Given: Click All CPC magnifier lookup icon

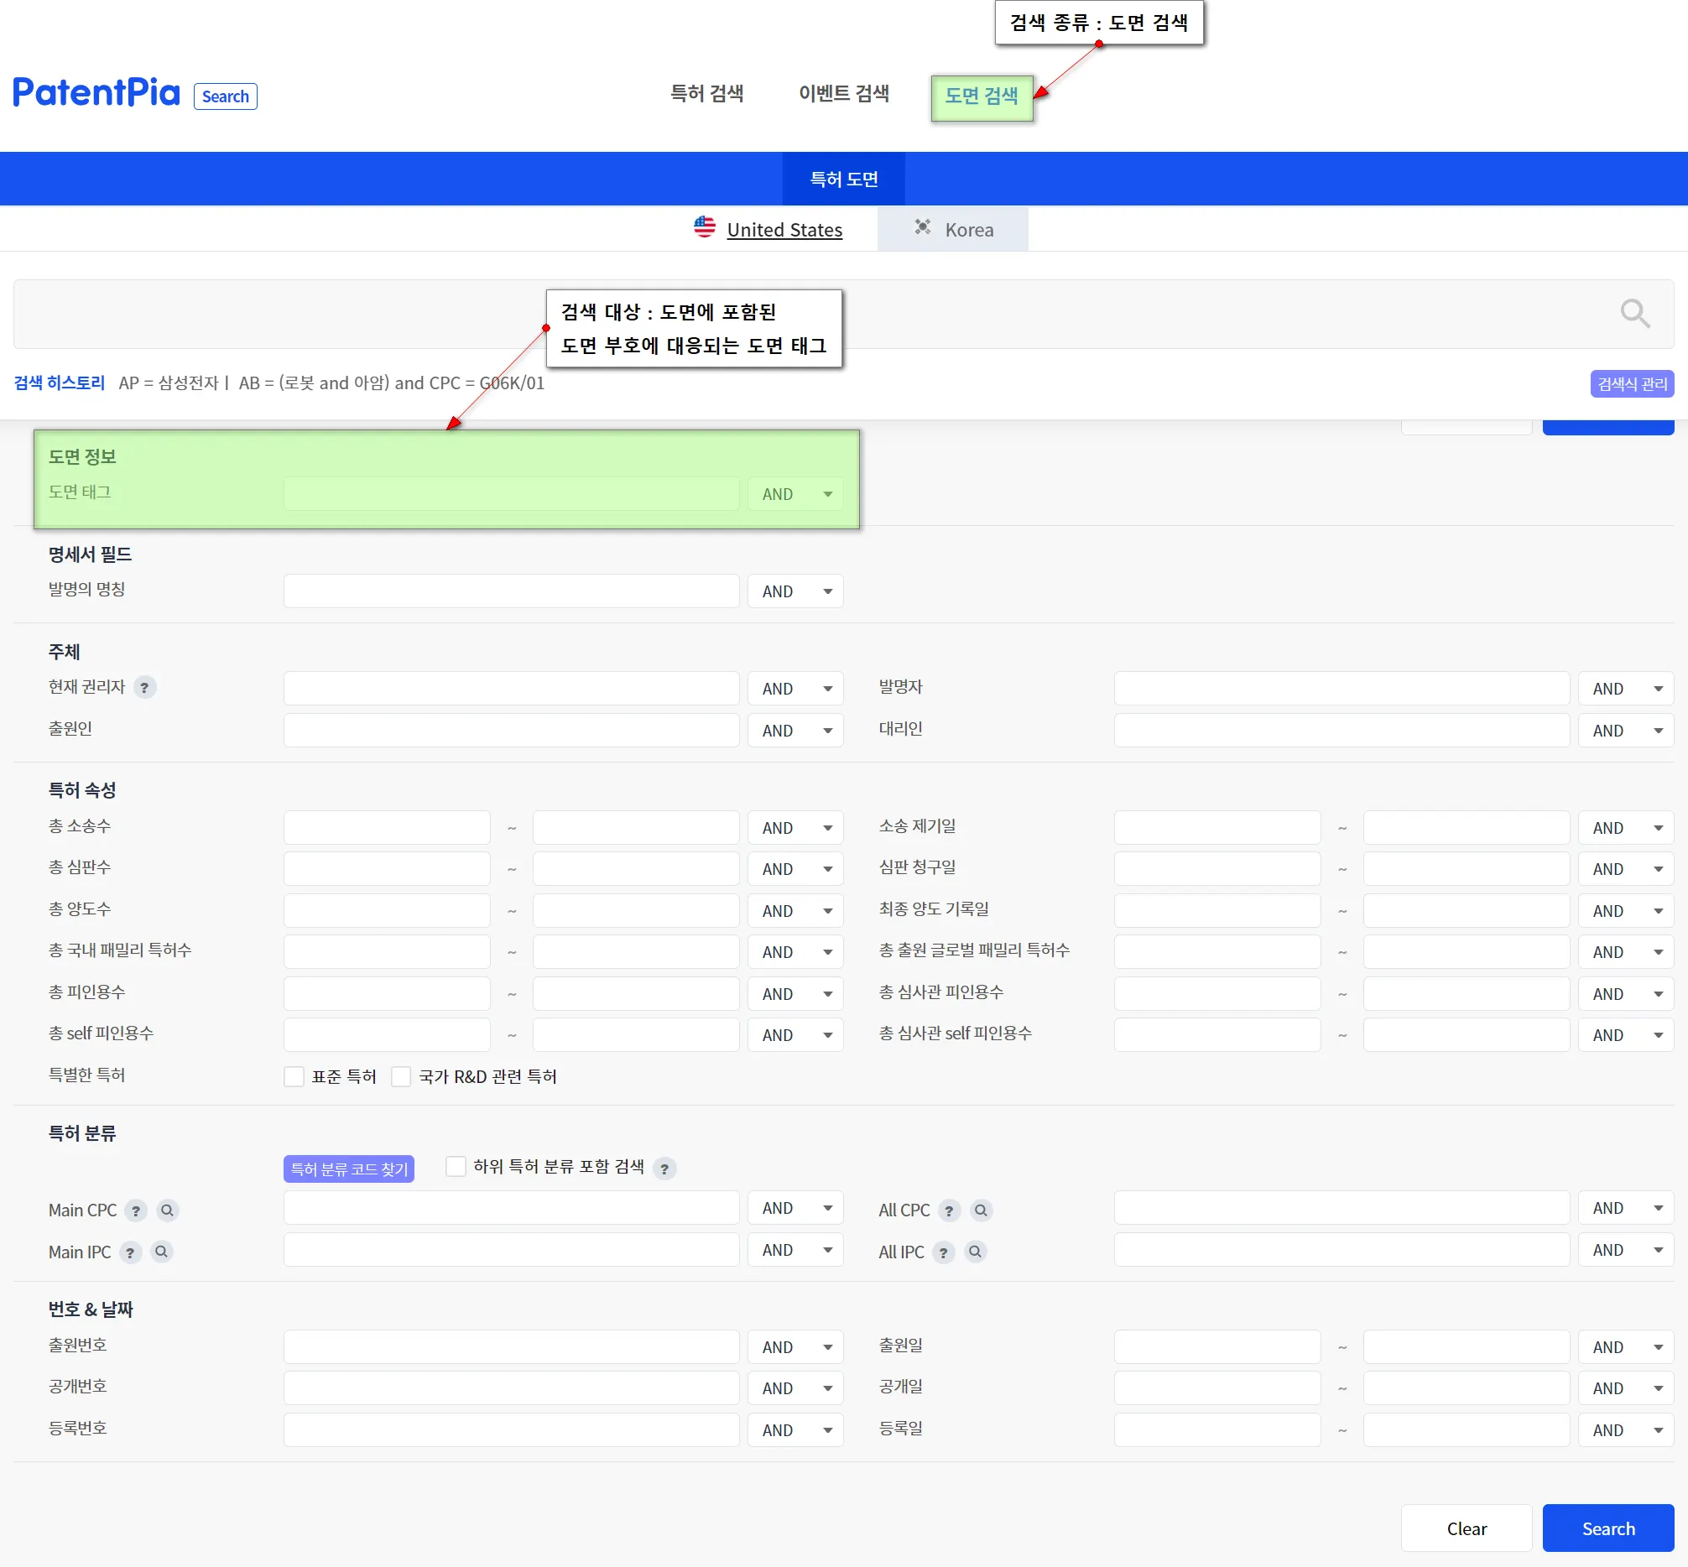Looking at the screenshot, I should (x=981, y=1210).
